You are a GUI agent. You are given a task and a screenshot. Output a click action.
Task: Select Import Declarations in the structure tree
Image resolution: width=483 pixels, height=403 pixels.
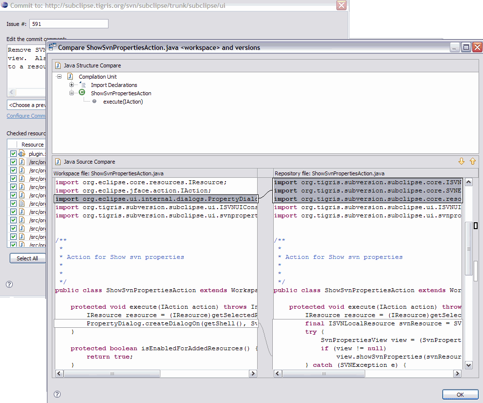coord(114,85)
